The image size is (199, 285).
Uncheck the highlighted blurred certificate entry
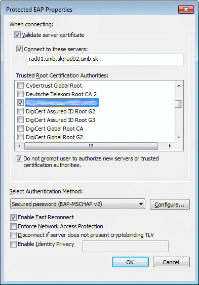[x=20, y=103]
